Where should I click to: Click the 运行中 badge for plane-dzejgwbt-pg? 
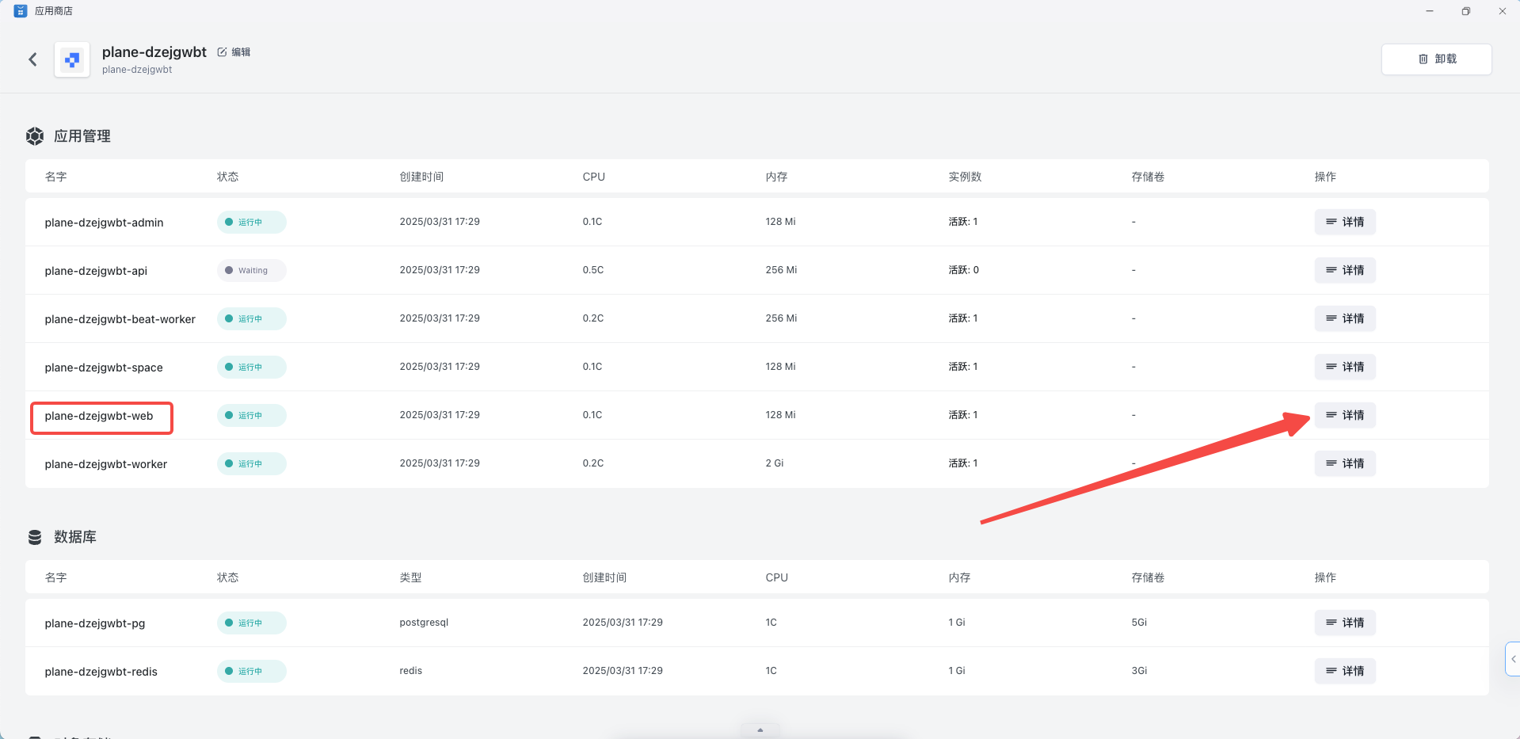click(x=252, y=623)
